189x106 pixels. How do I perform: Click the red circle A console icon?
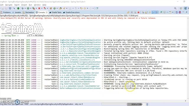click(x=180, y=12)
